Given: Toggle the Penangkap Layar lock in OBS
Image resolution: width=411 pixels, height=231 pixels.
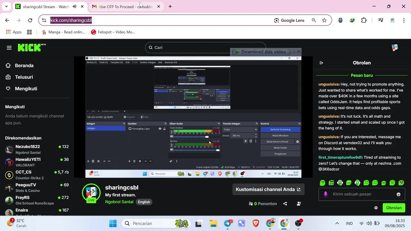Looking at the screenshot, I should point(164,129).
